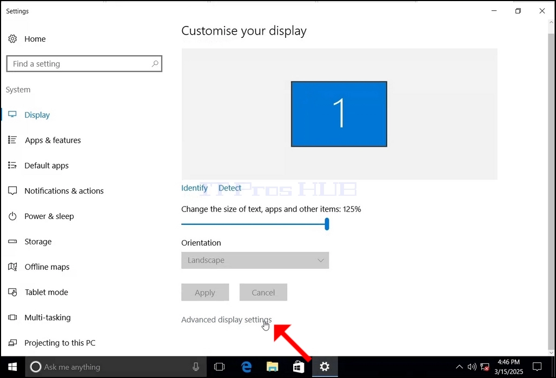
Task: Open the Home gear icon
Action: pyautogui.click(x=12, y=38)
